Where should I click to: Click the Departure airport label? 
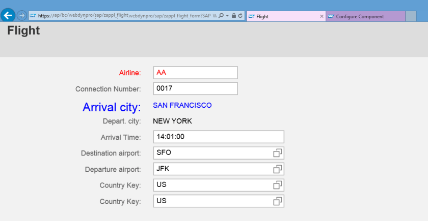[113, 169]
